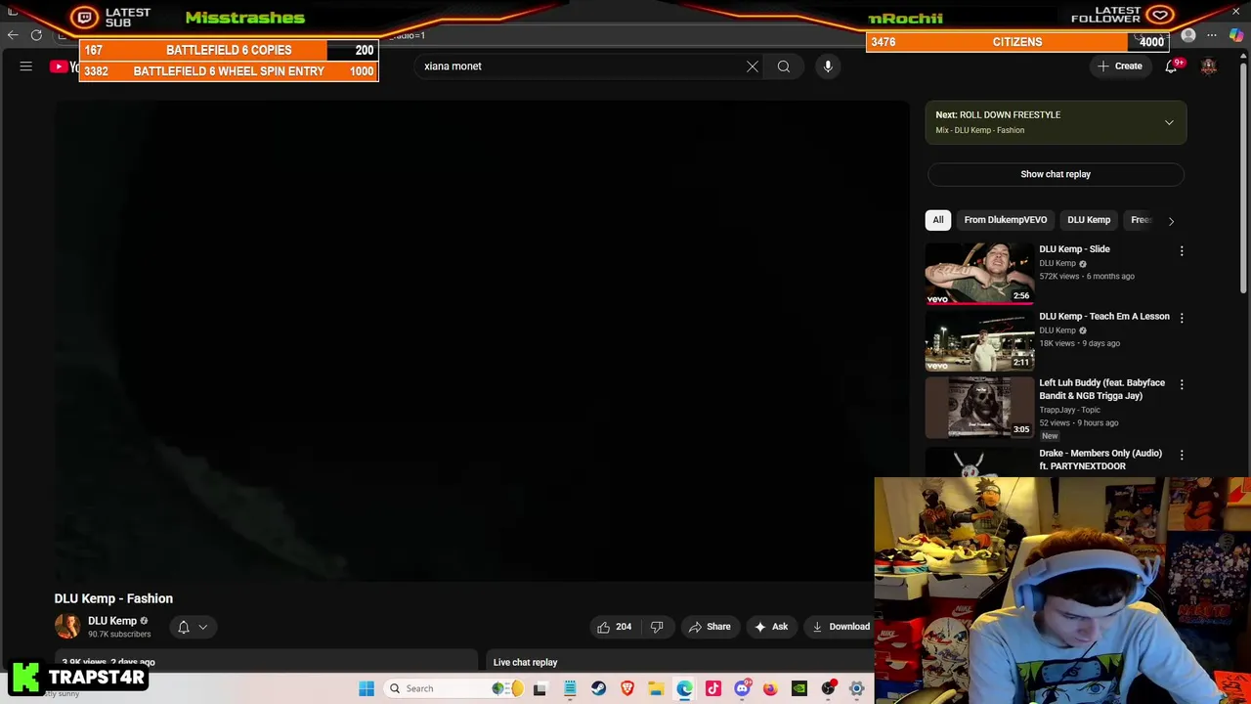Go back with the browser back arrow
Image resolution: width=1251 pixels, height=704 pixels.
coord(13,35)
